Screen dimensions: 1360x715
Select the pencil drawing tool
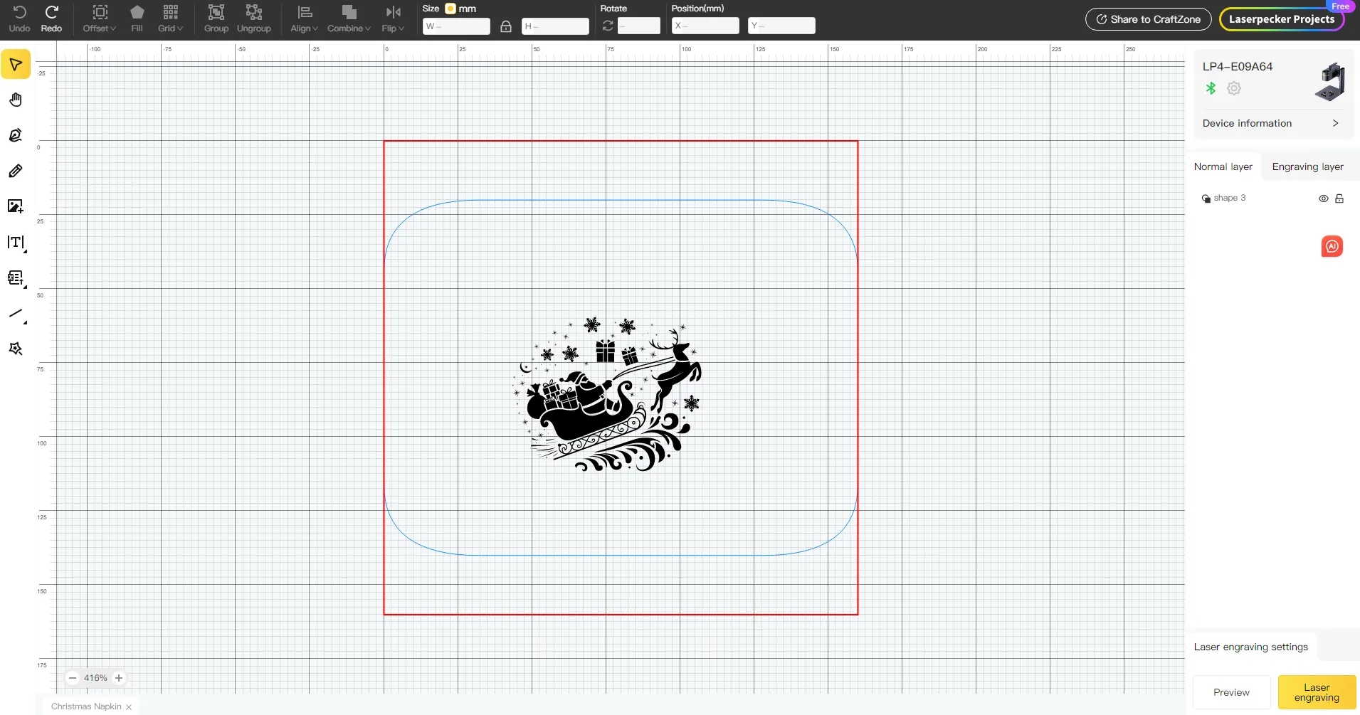pos(16,171)
